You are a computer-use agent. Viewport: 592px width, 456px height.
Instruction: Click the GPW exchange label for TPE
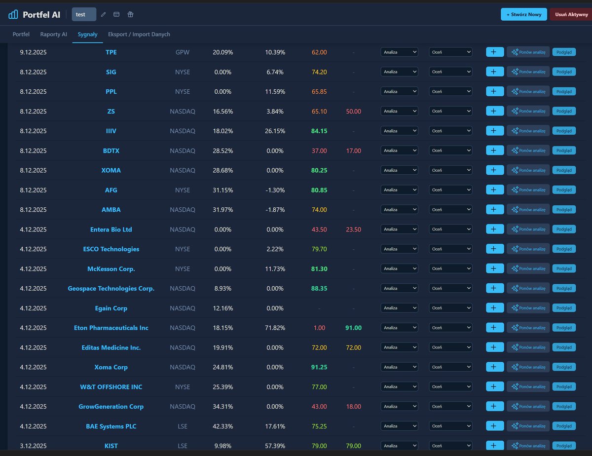[183, 52]
